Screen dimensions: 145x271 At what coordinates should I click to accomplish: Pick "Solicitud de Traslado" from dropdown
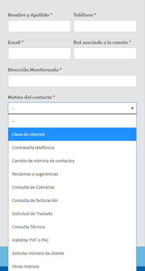(72, 214)
